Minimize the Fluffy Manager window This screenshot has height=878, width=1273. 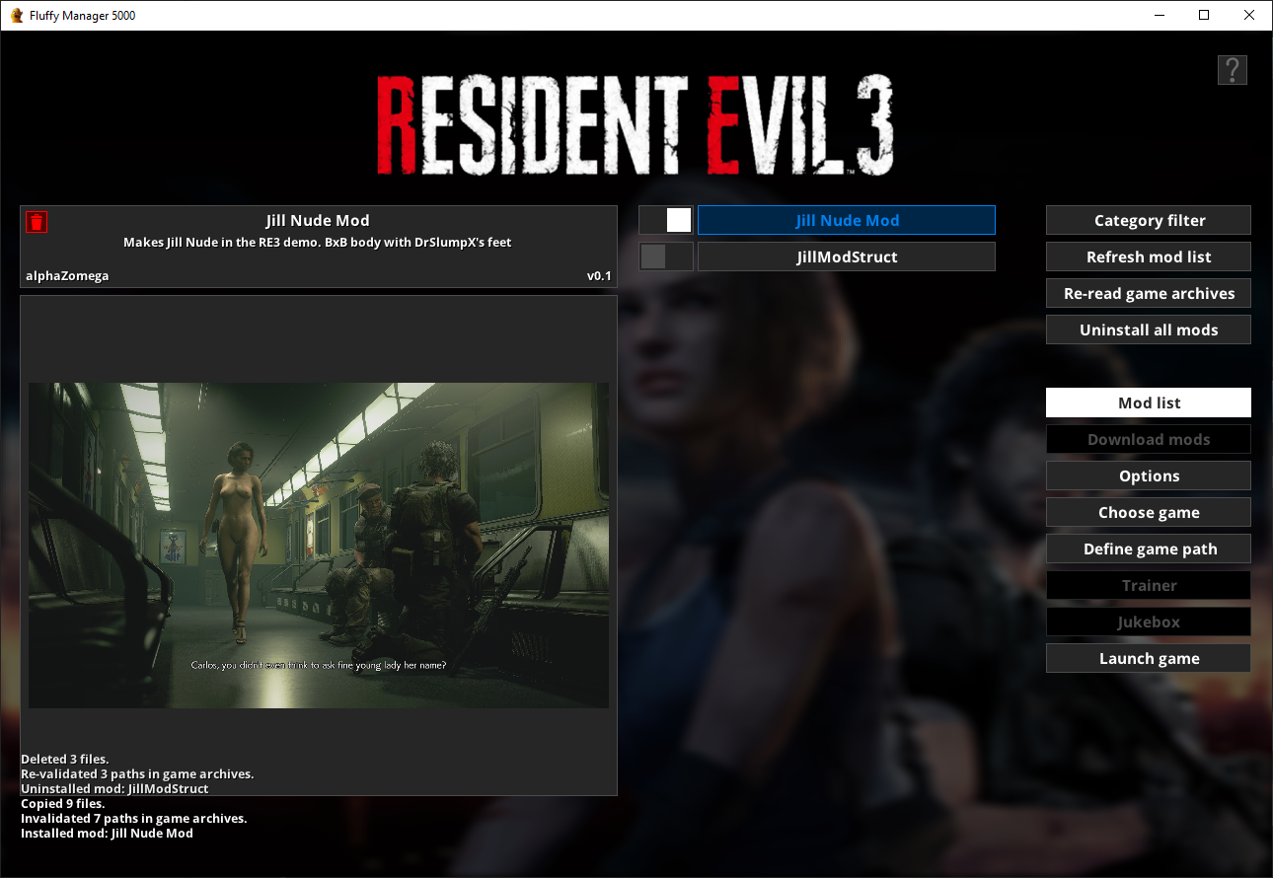pos(1159,15)
